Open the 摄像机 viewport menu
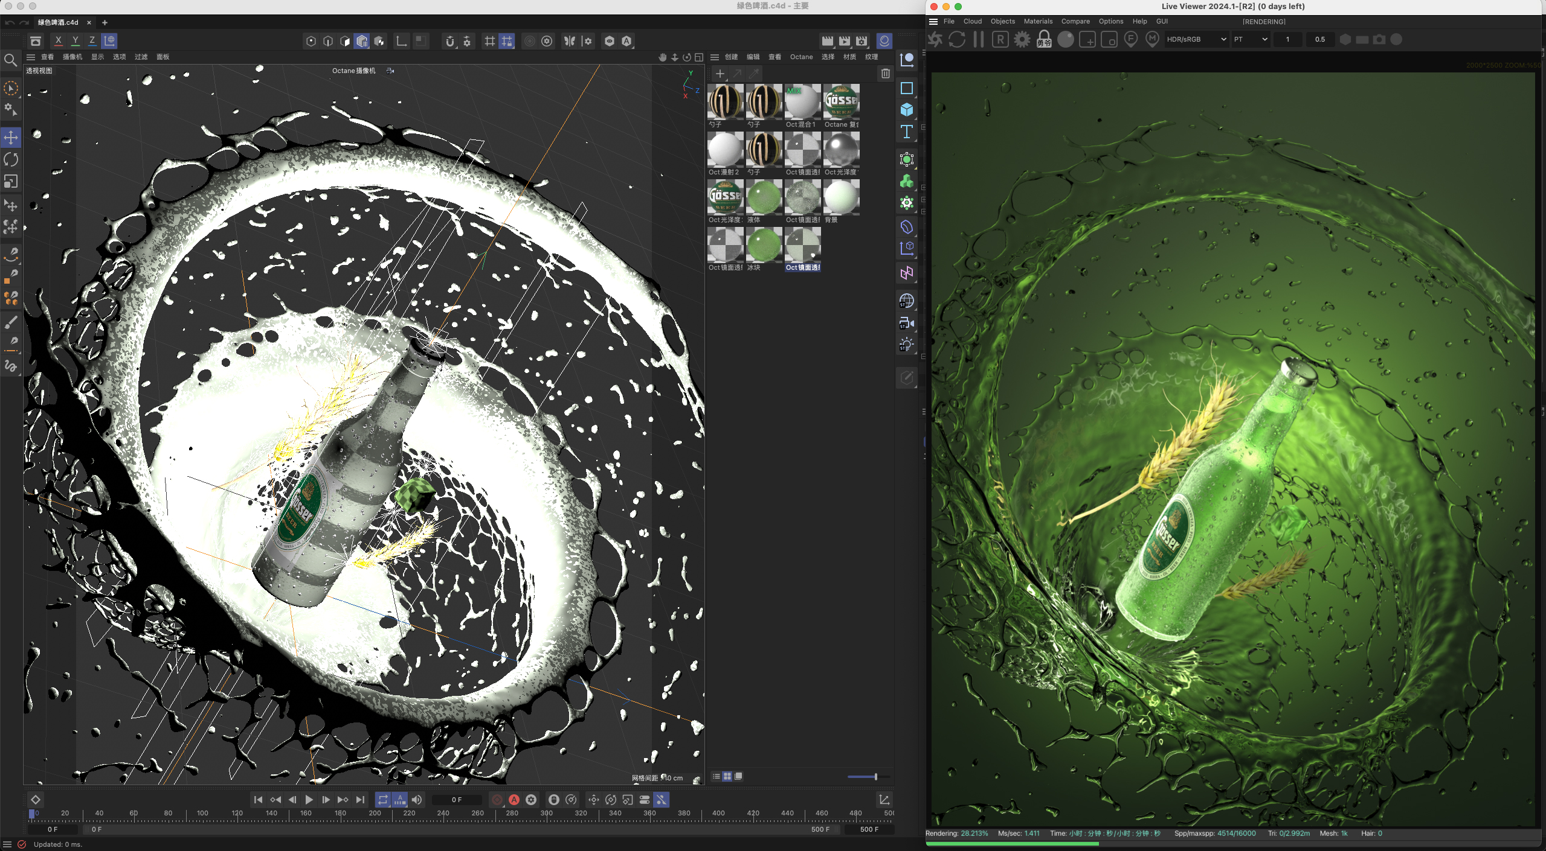 click(x=72, y=57)
